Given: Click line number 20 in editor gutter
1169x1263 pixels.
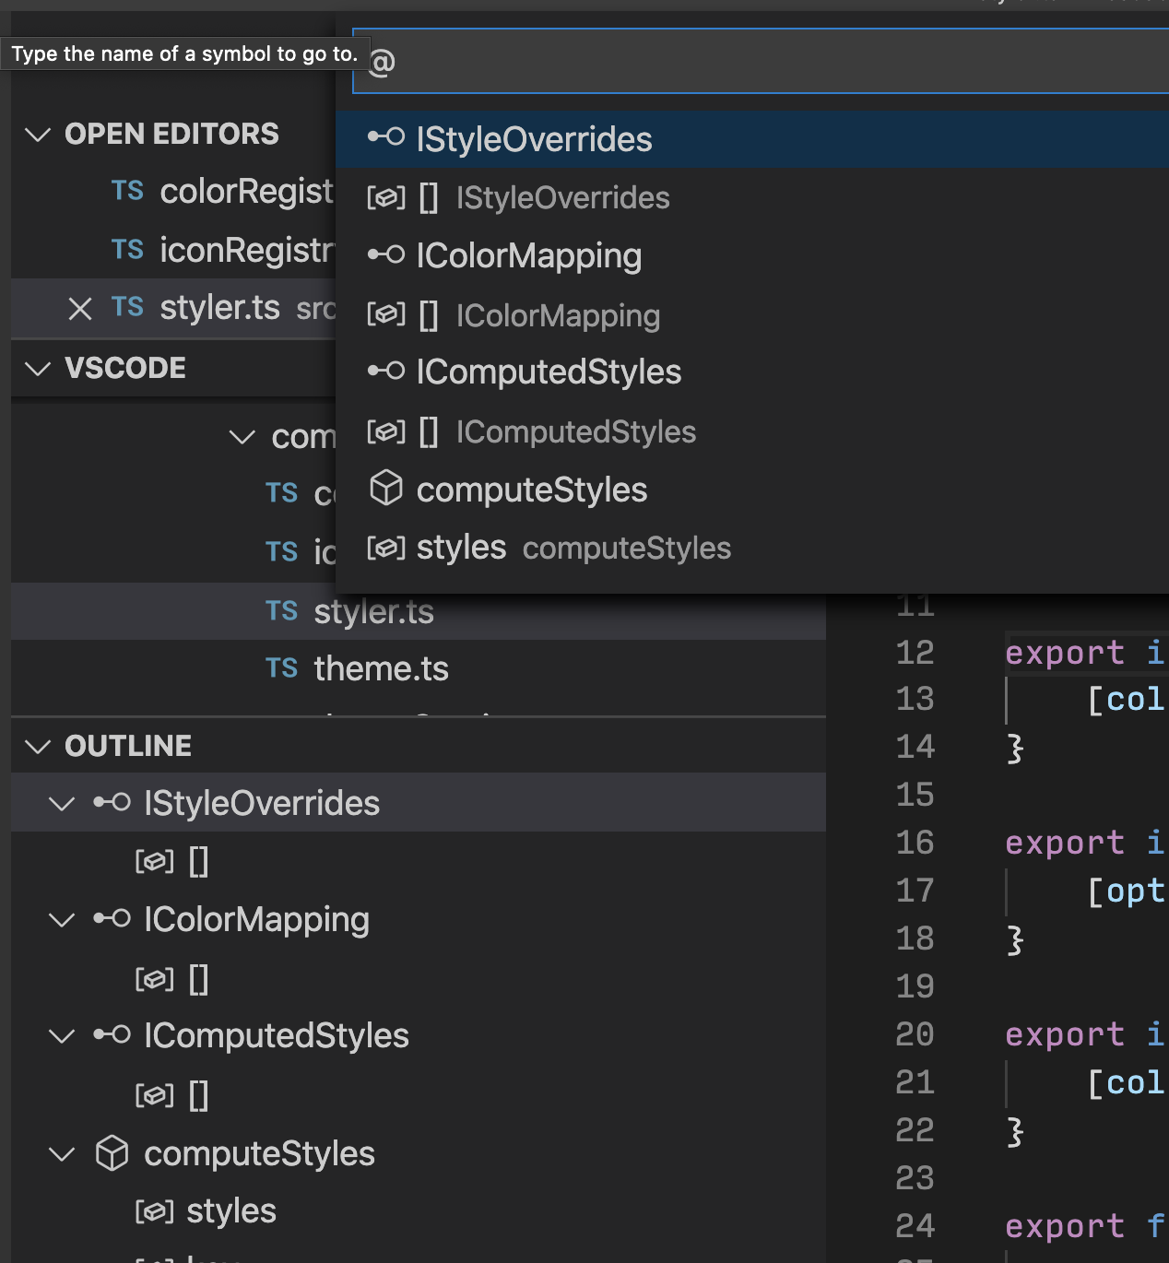Looking at the screenshot, I should [x=915, y=1034].
